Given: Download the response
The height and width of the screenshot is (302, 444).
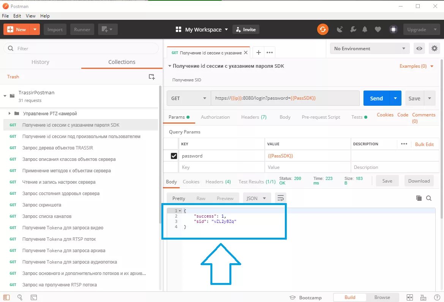Looking at the screenshot, I should point(419,181).
